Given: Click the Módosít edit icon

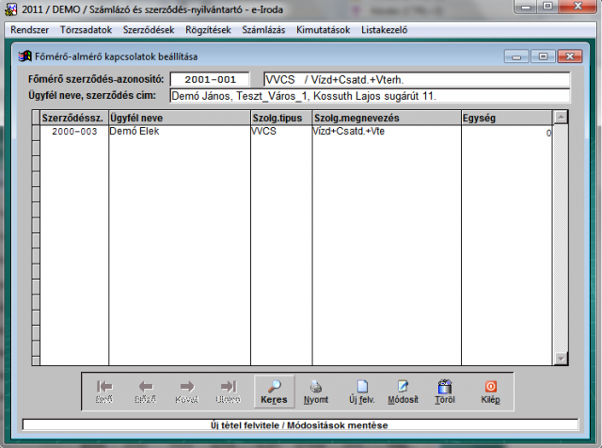Looking at the screenshot, I should [x=403, y=391].
